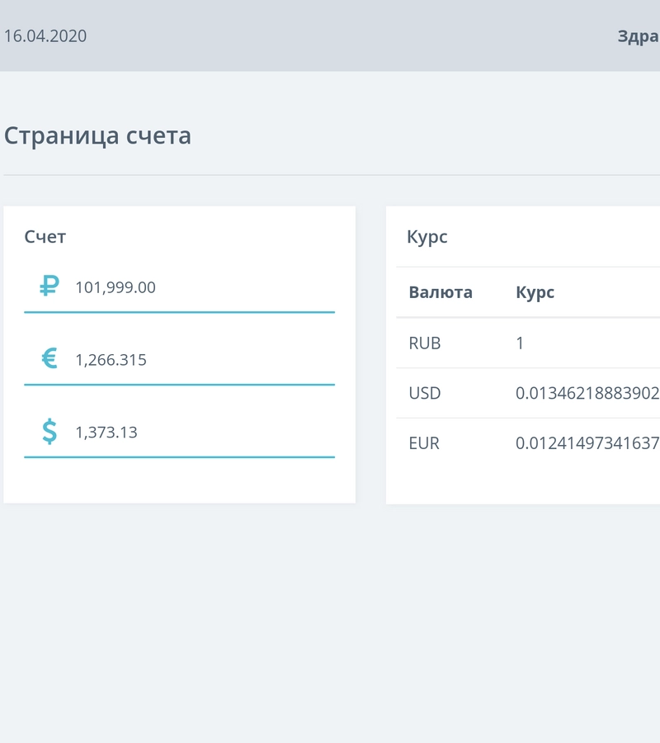Viewport: 660px width, 743px height.
Task: Click the EUR rate 0.01241497341637
Action: (587, 443)
